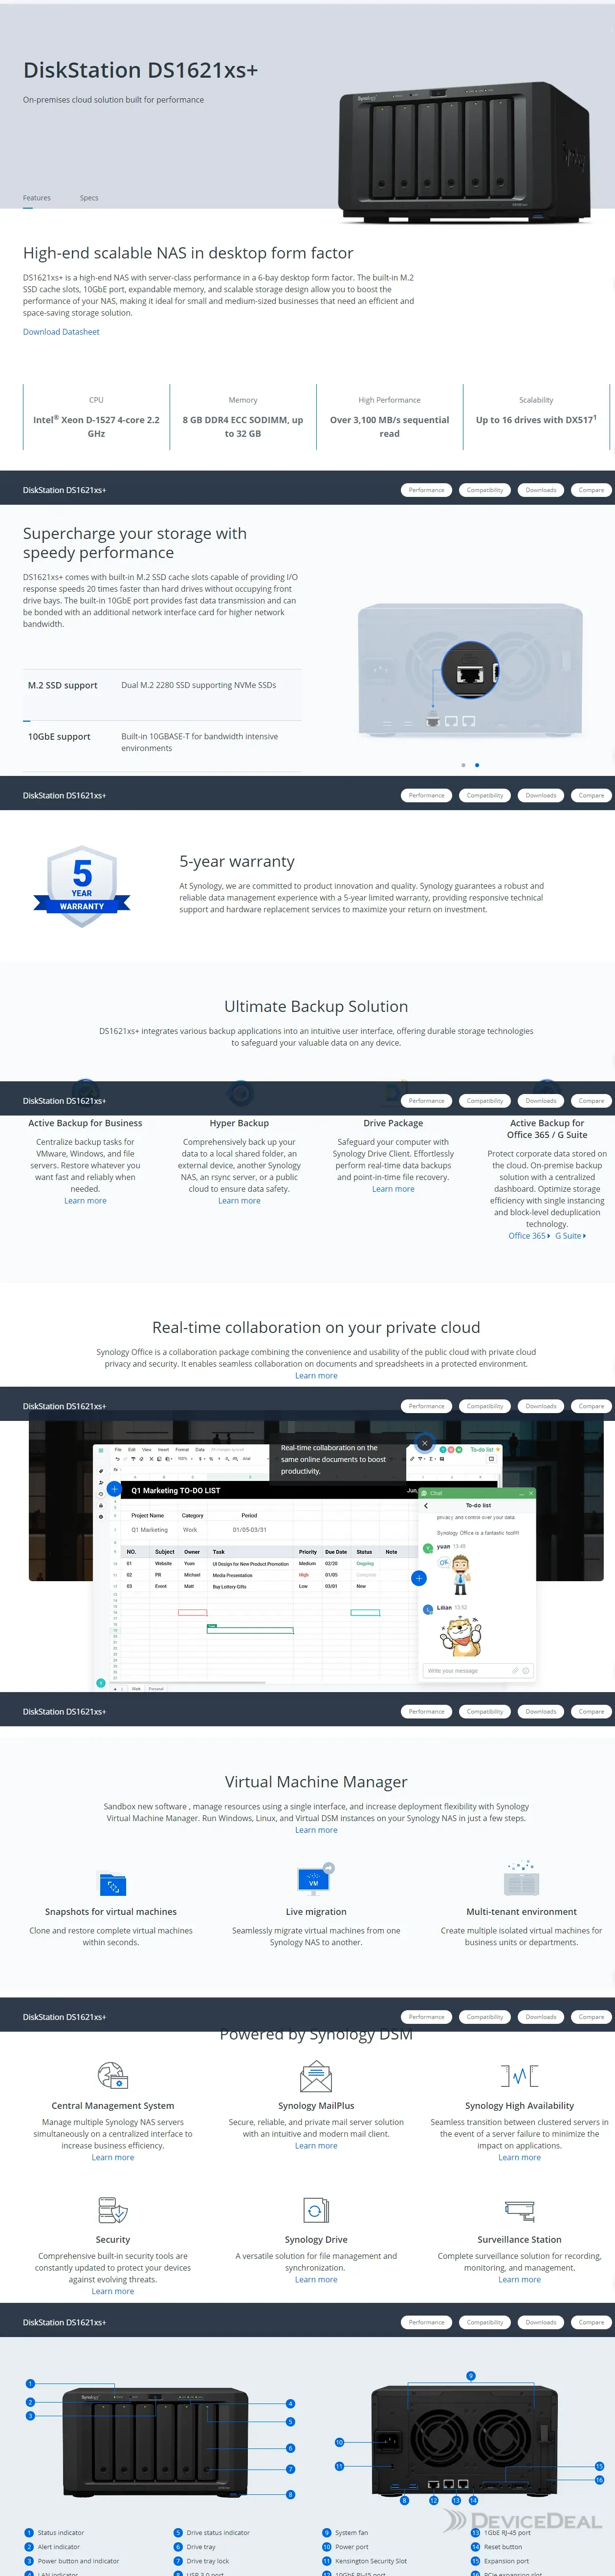Click the 5 Year Warranty badge
This screenshot has width=615, height=2576.
click(x=82, y=886)
